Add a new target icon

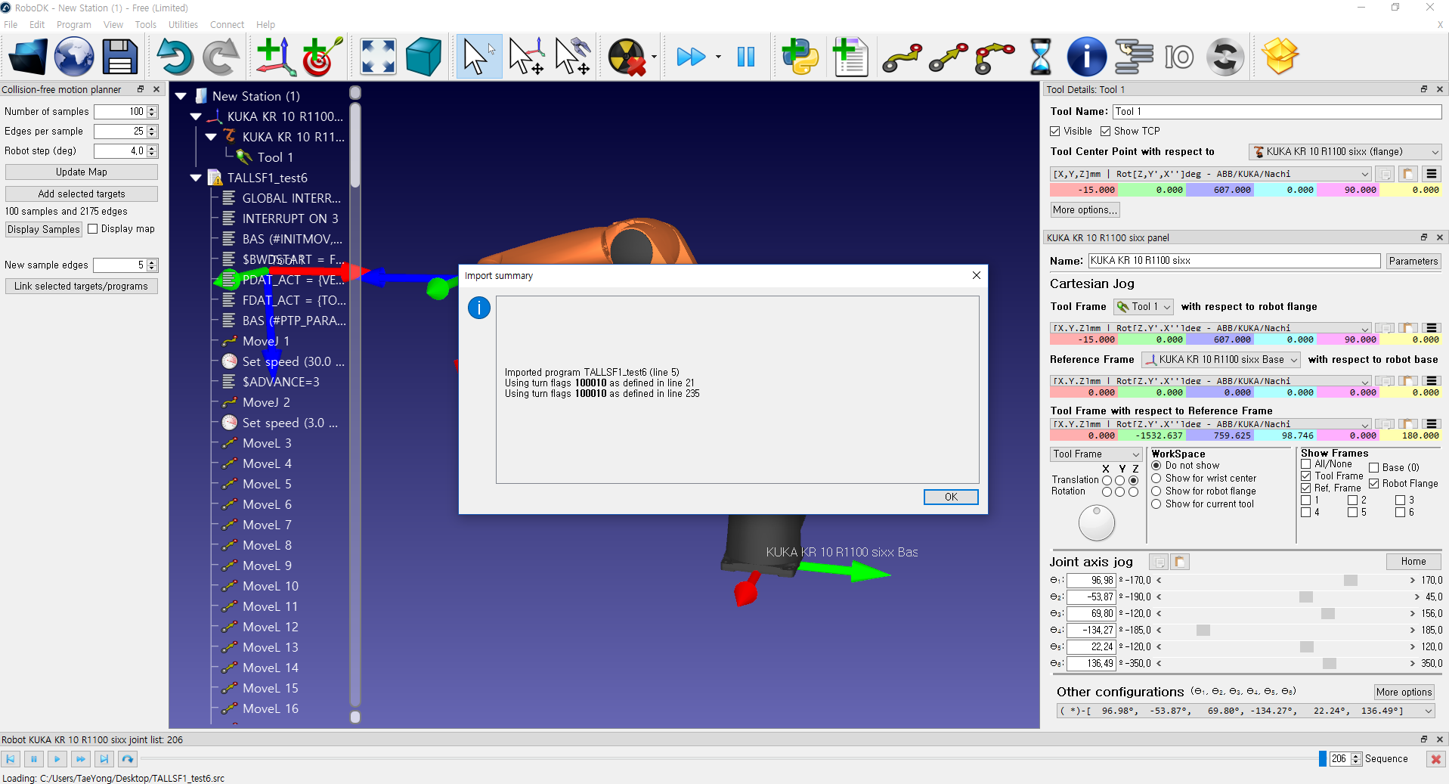tap(322, 57)
